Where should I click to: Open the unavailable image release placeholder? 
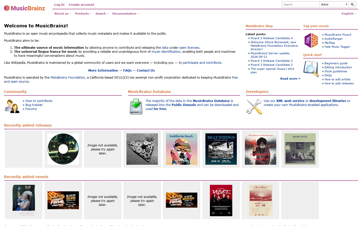click(103, 149)
